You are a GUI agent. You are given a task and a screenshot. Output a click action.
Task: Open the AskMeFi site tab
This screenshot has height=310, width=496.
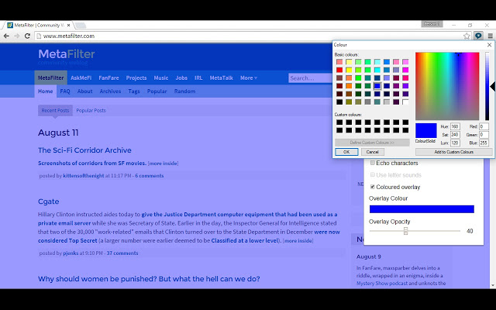(x=81, y=77)
